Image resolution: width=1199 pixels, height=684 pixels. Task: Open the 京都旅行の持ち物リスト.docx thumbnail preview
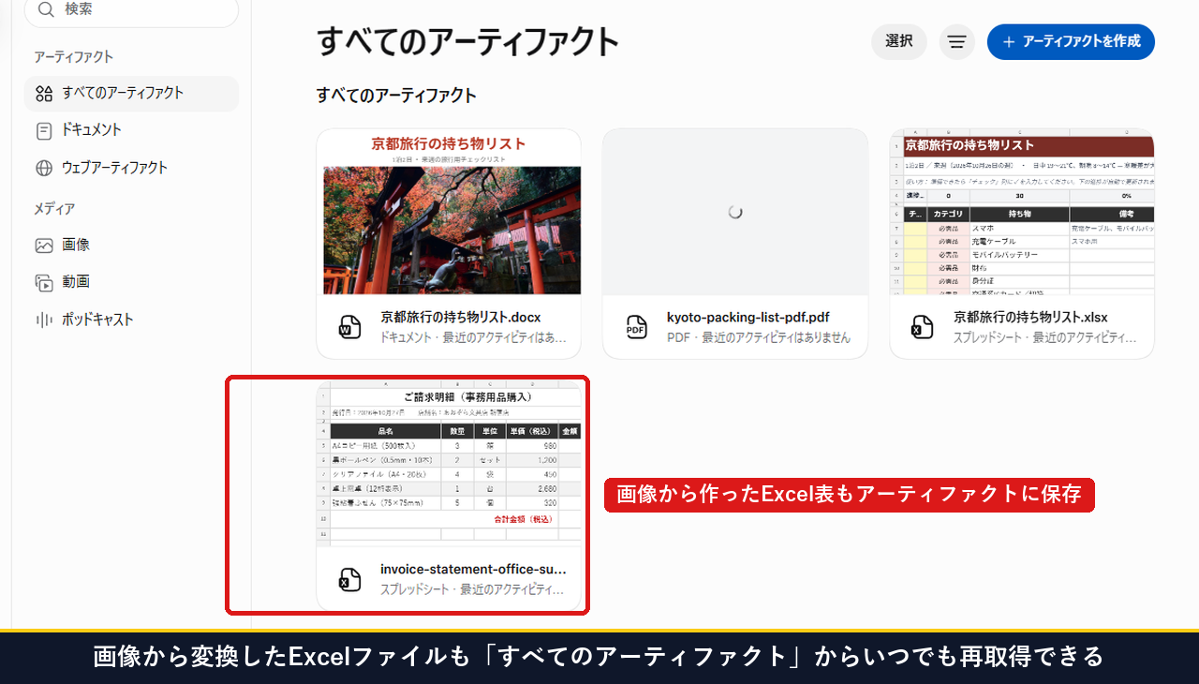449,212
